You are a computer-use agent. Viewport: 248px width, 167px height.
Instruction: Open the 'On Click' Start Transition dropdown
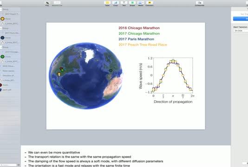tap(241, 31)
